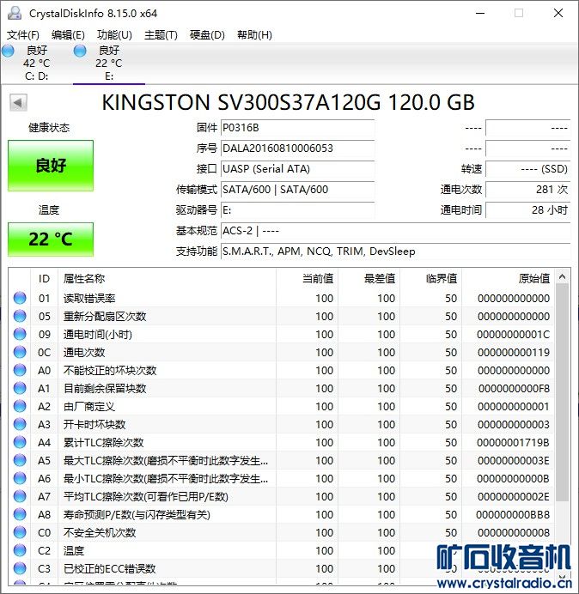Viewport: 579px width, 594px height.
Task: Select the E: drive status orb
Action: [x=80, y=51]
